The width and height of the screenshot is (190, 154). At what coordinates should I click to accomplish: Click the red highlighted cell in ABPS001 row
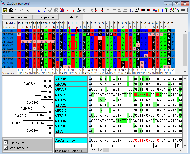(73, 31)
